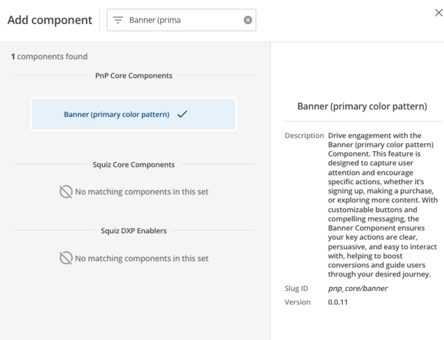
Task: Click the 'Squiz Core Components' heading
Action: pyautogui.click(x=134, y=165)
